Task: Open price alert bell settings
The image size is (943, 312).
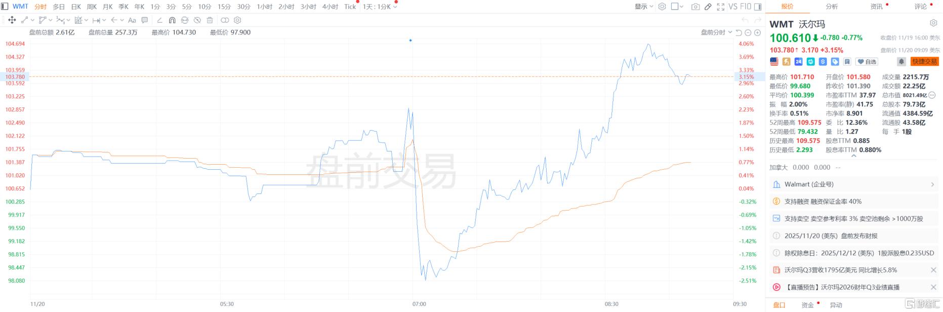Action: 901,61
